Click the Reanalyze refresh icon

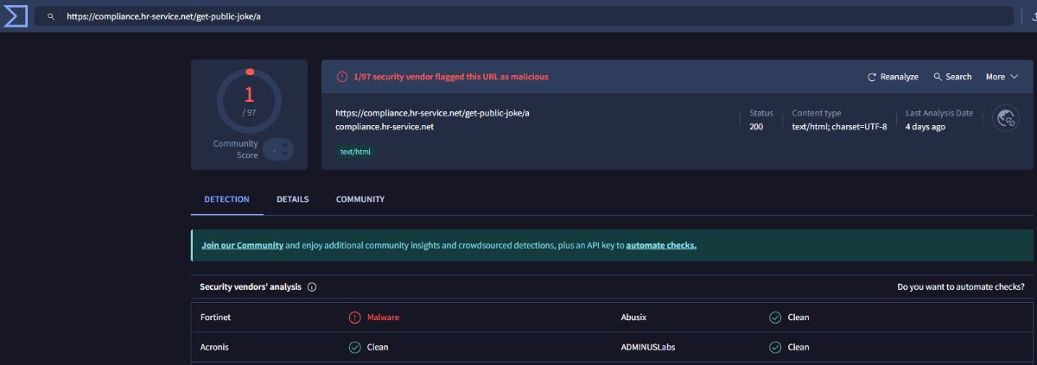pyautogui.click(x=872, y=77)
